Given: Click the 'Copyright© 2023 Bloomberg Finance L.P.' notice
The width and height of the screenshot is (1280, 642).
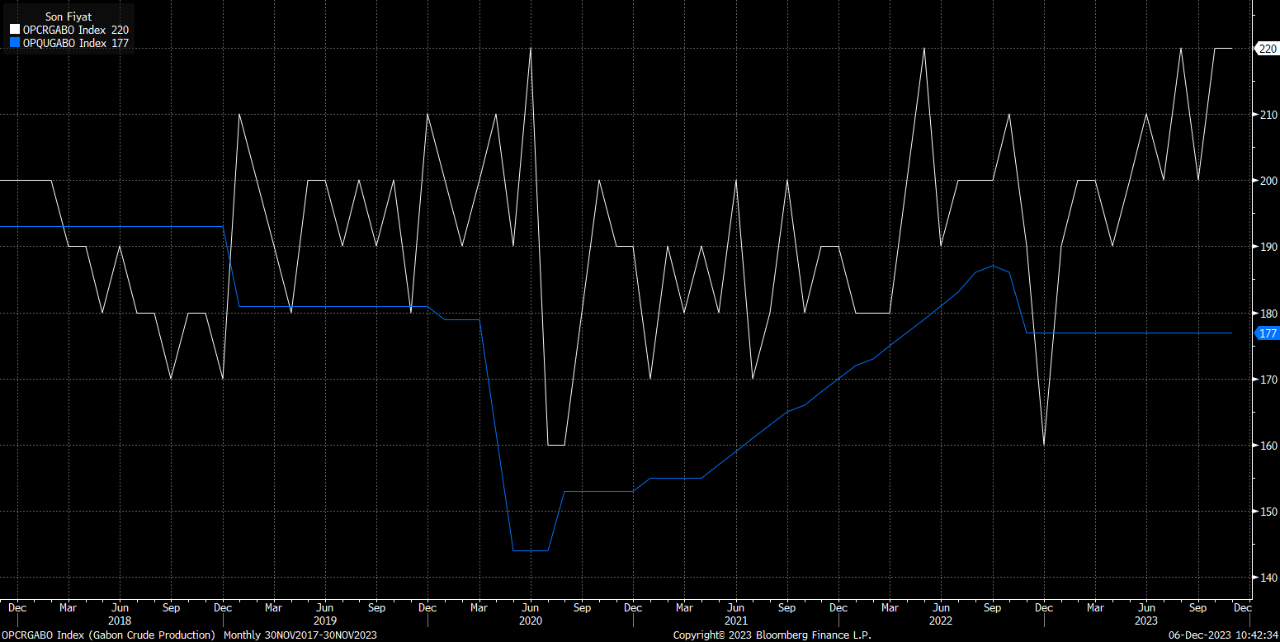Looking at the screenshot, I should pos(772,635).
